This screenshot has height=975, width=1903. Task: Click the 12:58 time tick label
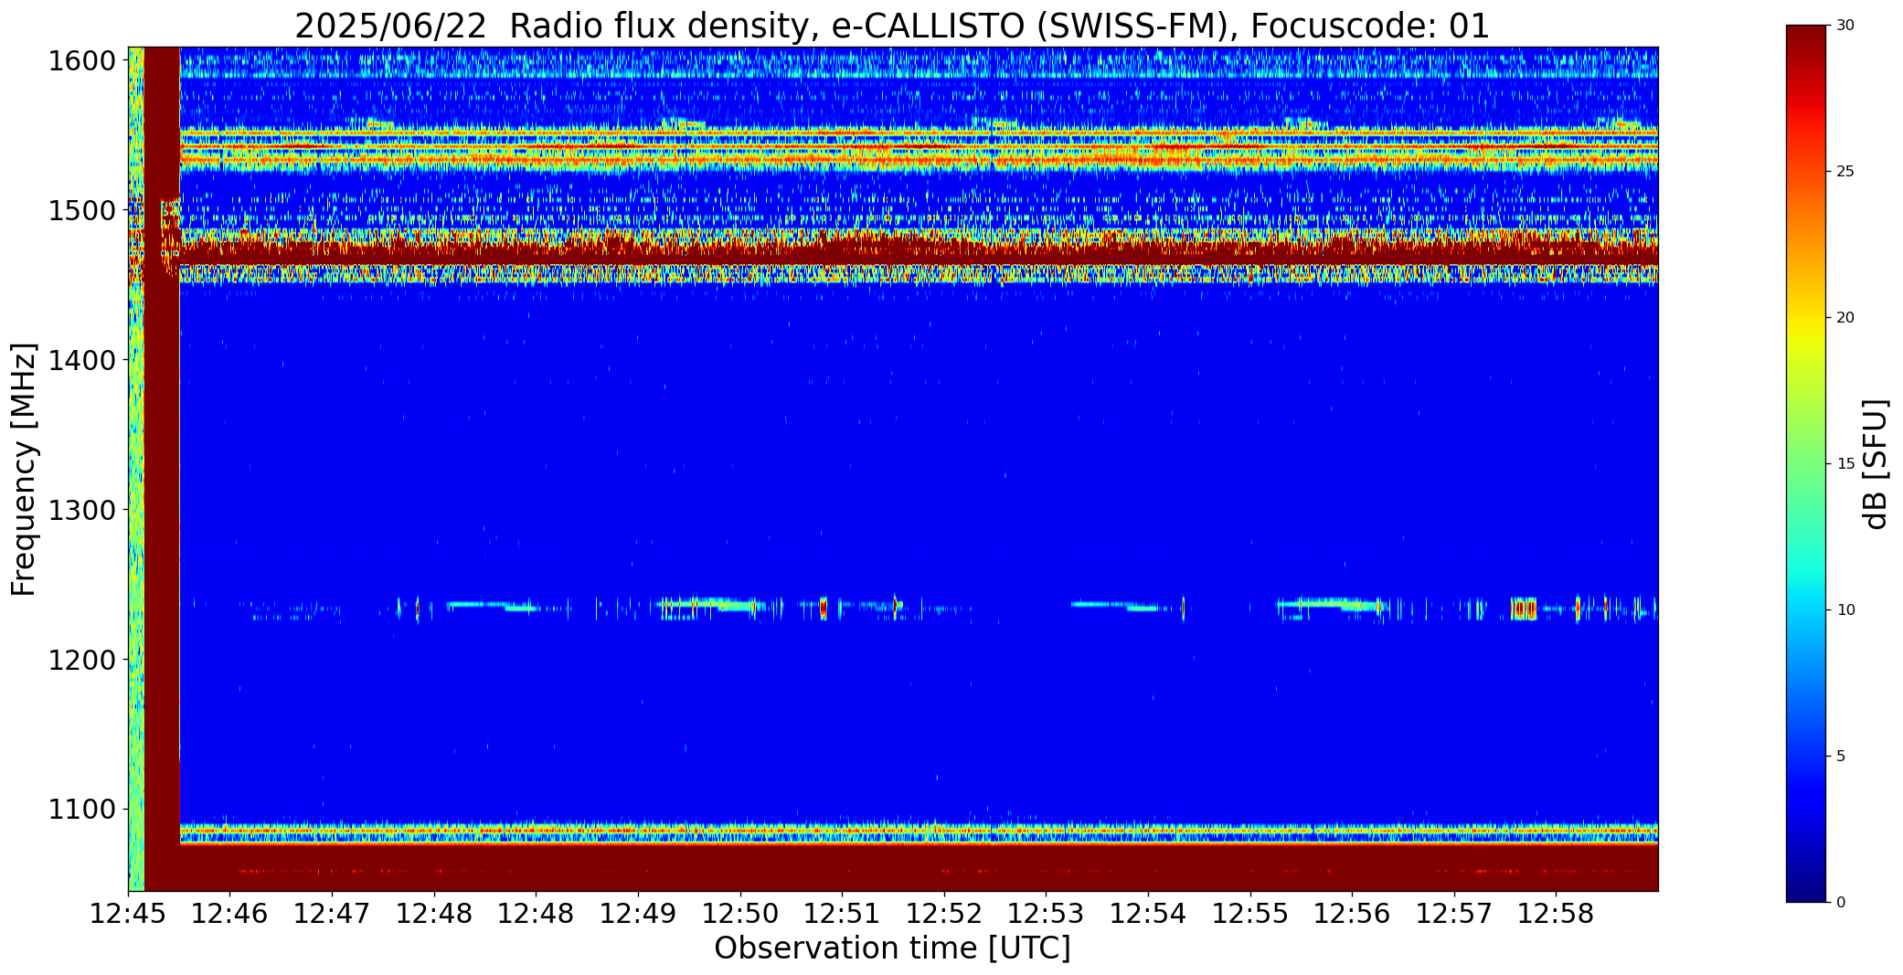pos(1556,914)
